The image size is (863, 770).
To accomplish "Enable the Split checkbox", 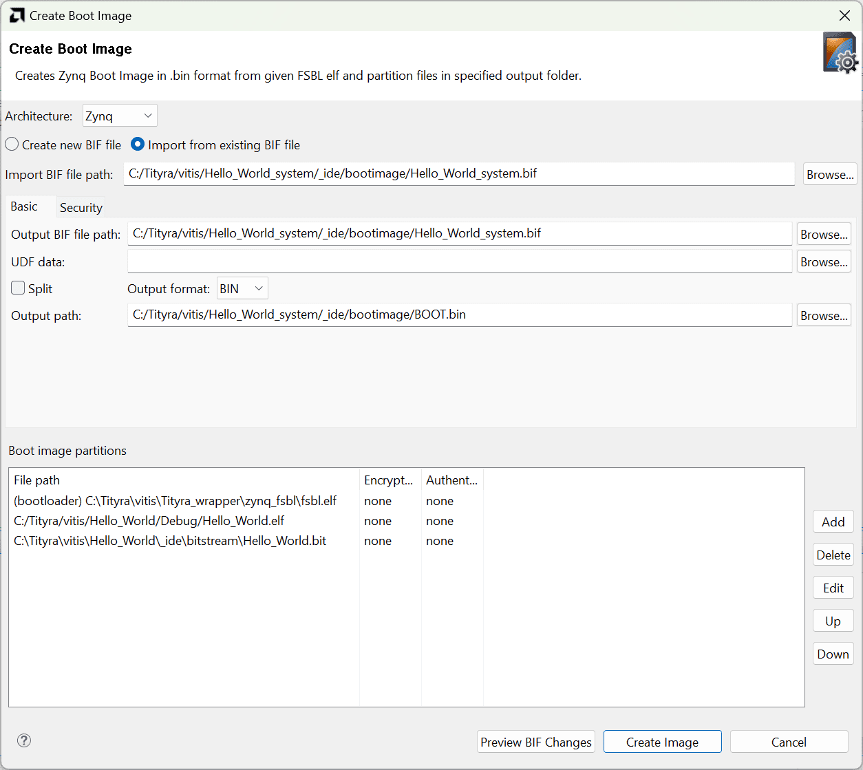I will [19, 288].
